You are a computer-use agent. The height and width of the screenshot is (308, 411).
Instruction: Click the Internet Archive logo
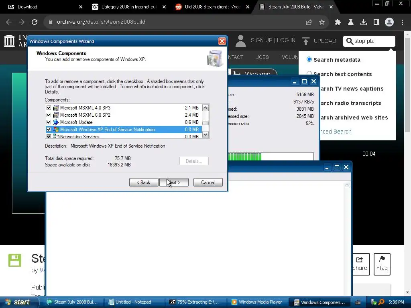pos(10,41)
